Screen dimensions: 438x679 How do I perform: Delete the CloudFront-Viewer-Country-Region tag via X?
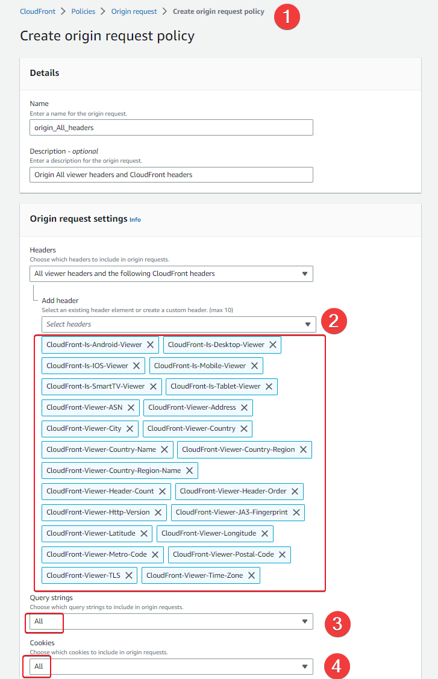pyautogui.click(x=303, y=449)
